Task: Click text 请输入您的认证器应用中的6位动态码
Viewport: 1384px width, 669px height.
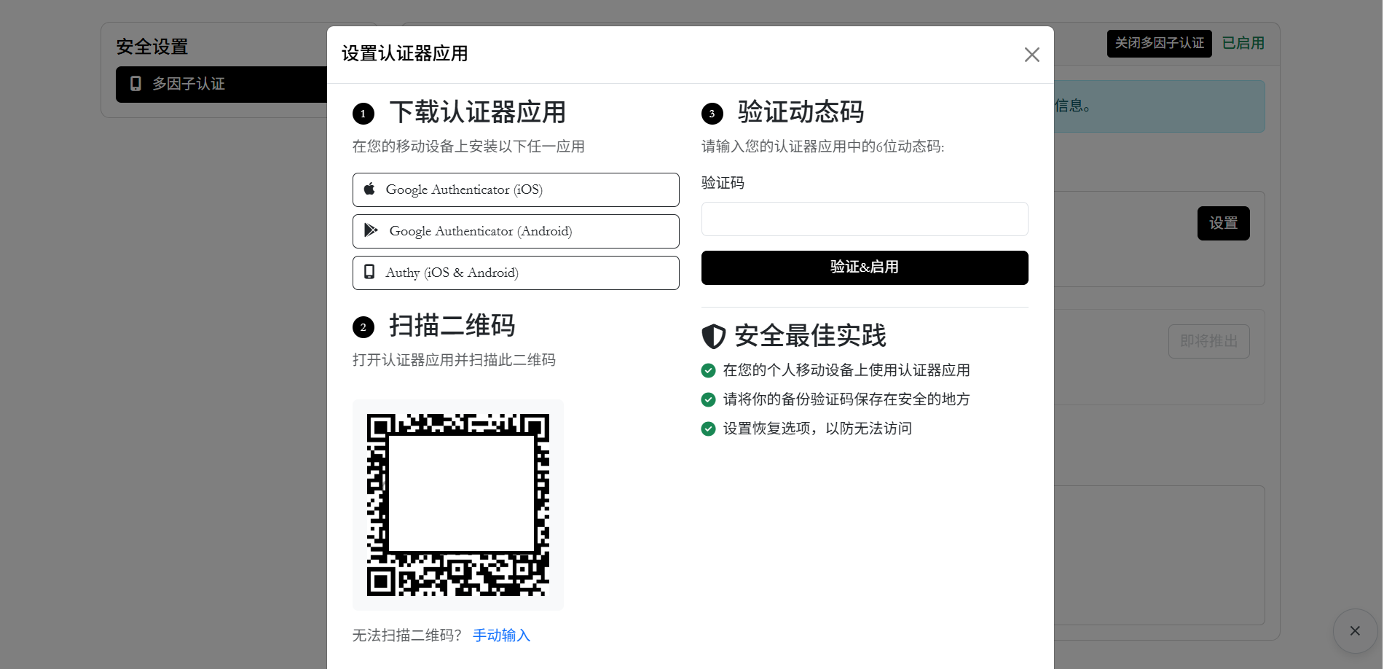Action: coord(823,146)
